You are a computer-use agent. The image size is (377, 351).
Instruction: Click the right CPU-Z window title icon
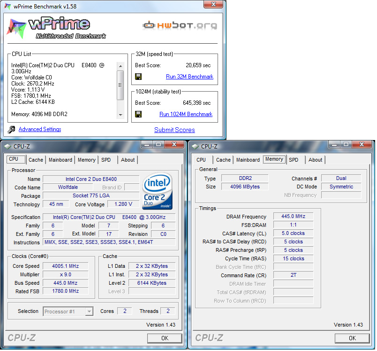pyautogui.click(x=195, y=146)
